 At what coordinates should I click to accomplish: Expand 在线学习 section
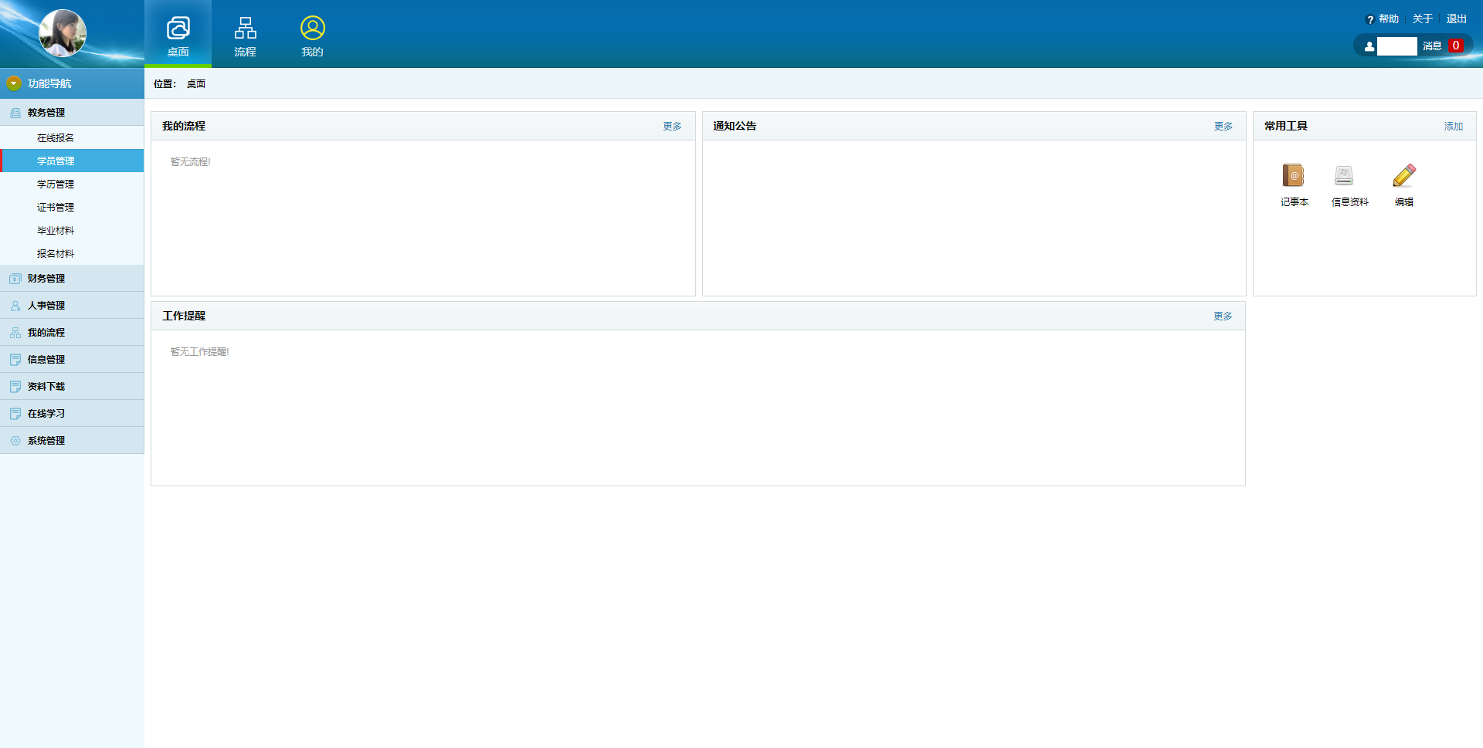72,414
